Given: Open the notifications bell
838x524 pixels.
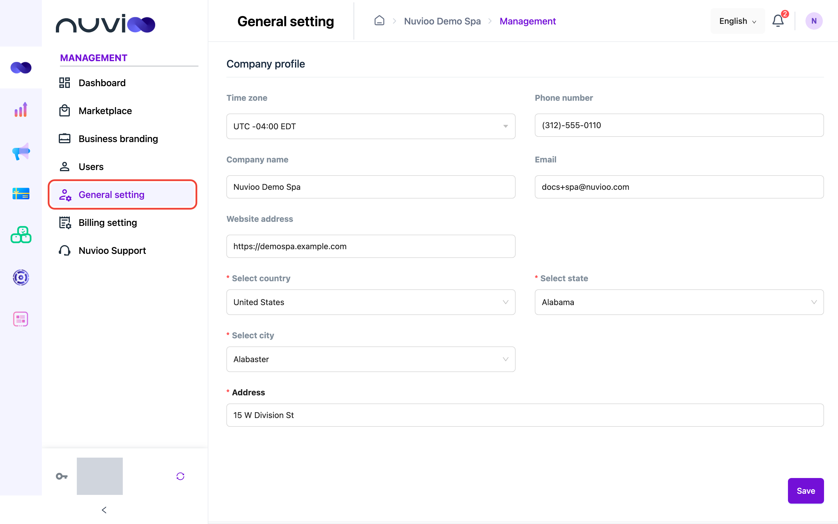Looking at the screenshot, I should point(778,21).
